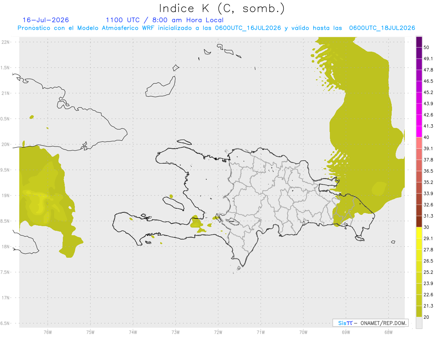436x337 pixels.
Task: Pick the bright yellow swatch between 29.1 and 30
Action: tap(419, 233)
